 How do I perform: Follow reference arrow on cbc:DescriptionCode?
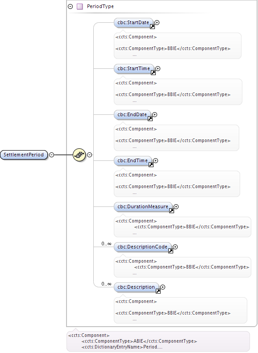tap(171, 251)
